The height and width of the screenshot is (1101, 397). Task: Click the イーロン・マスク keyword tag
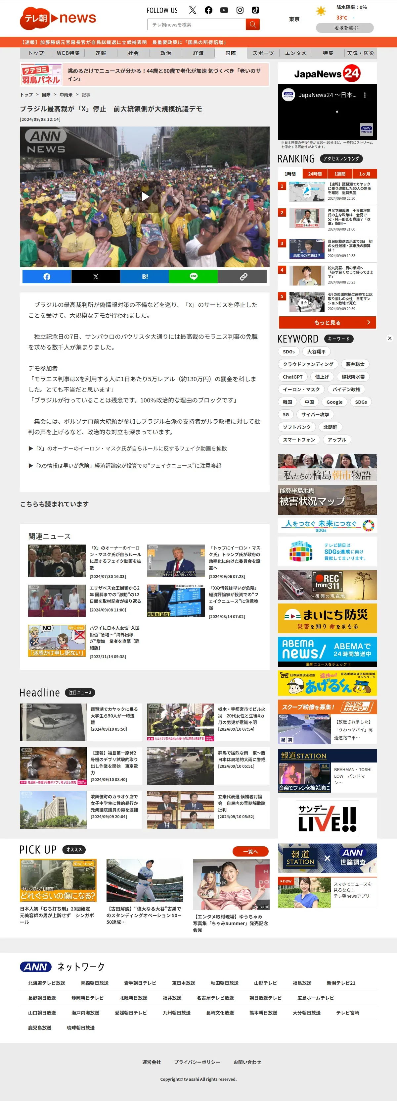point(301,390)
